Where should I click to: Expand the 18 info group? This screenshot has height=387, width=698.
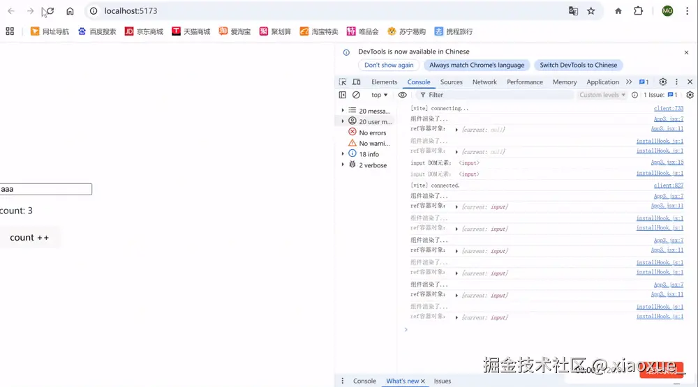point(343,154)
